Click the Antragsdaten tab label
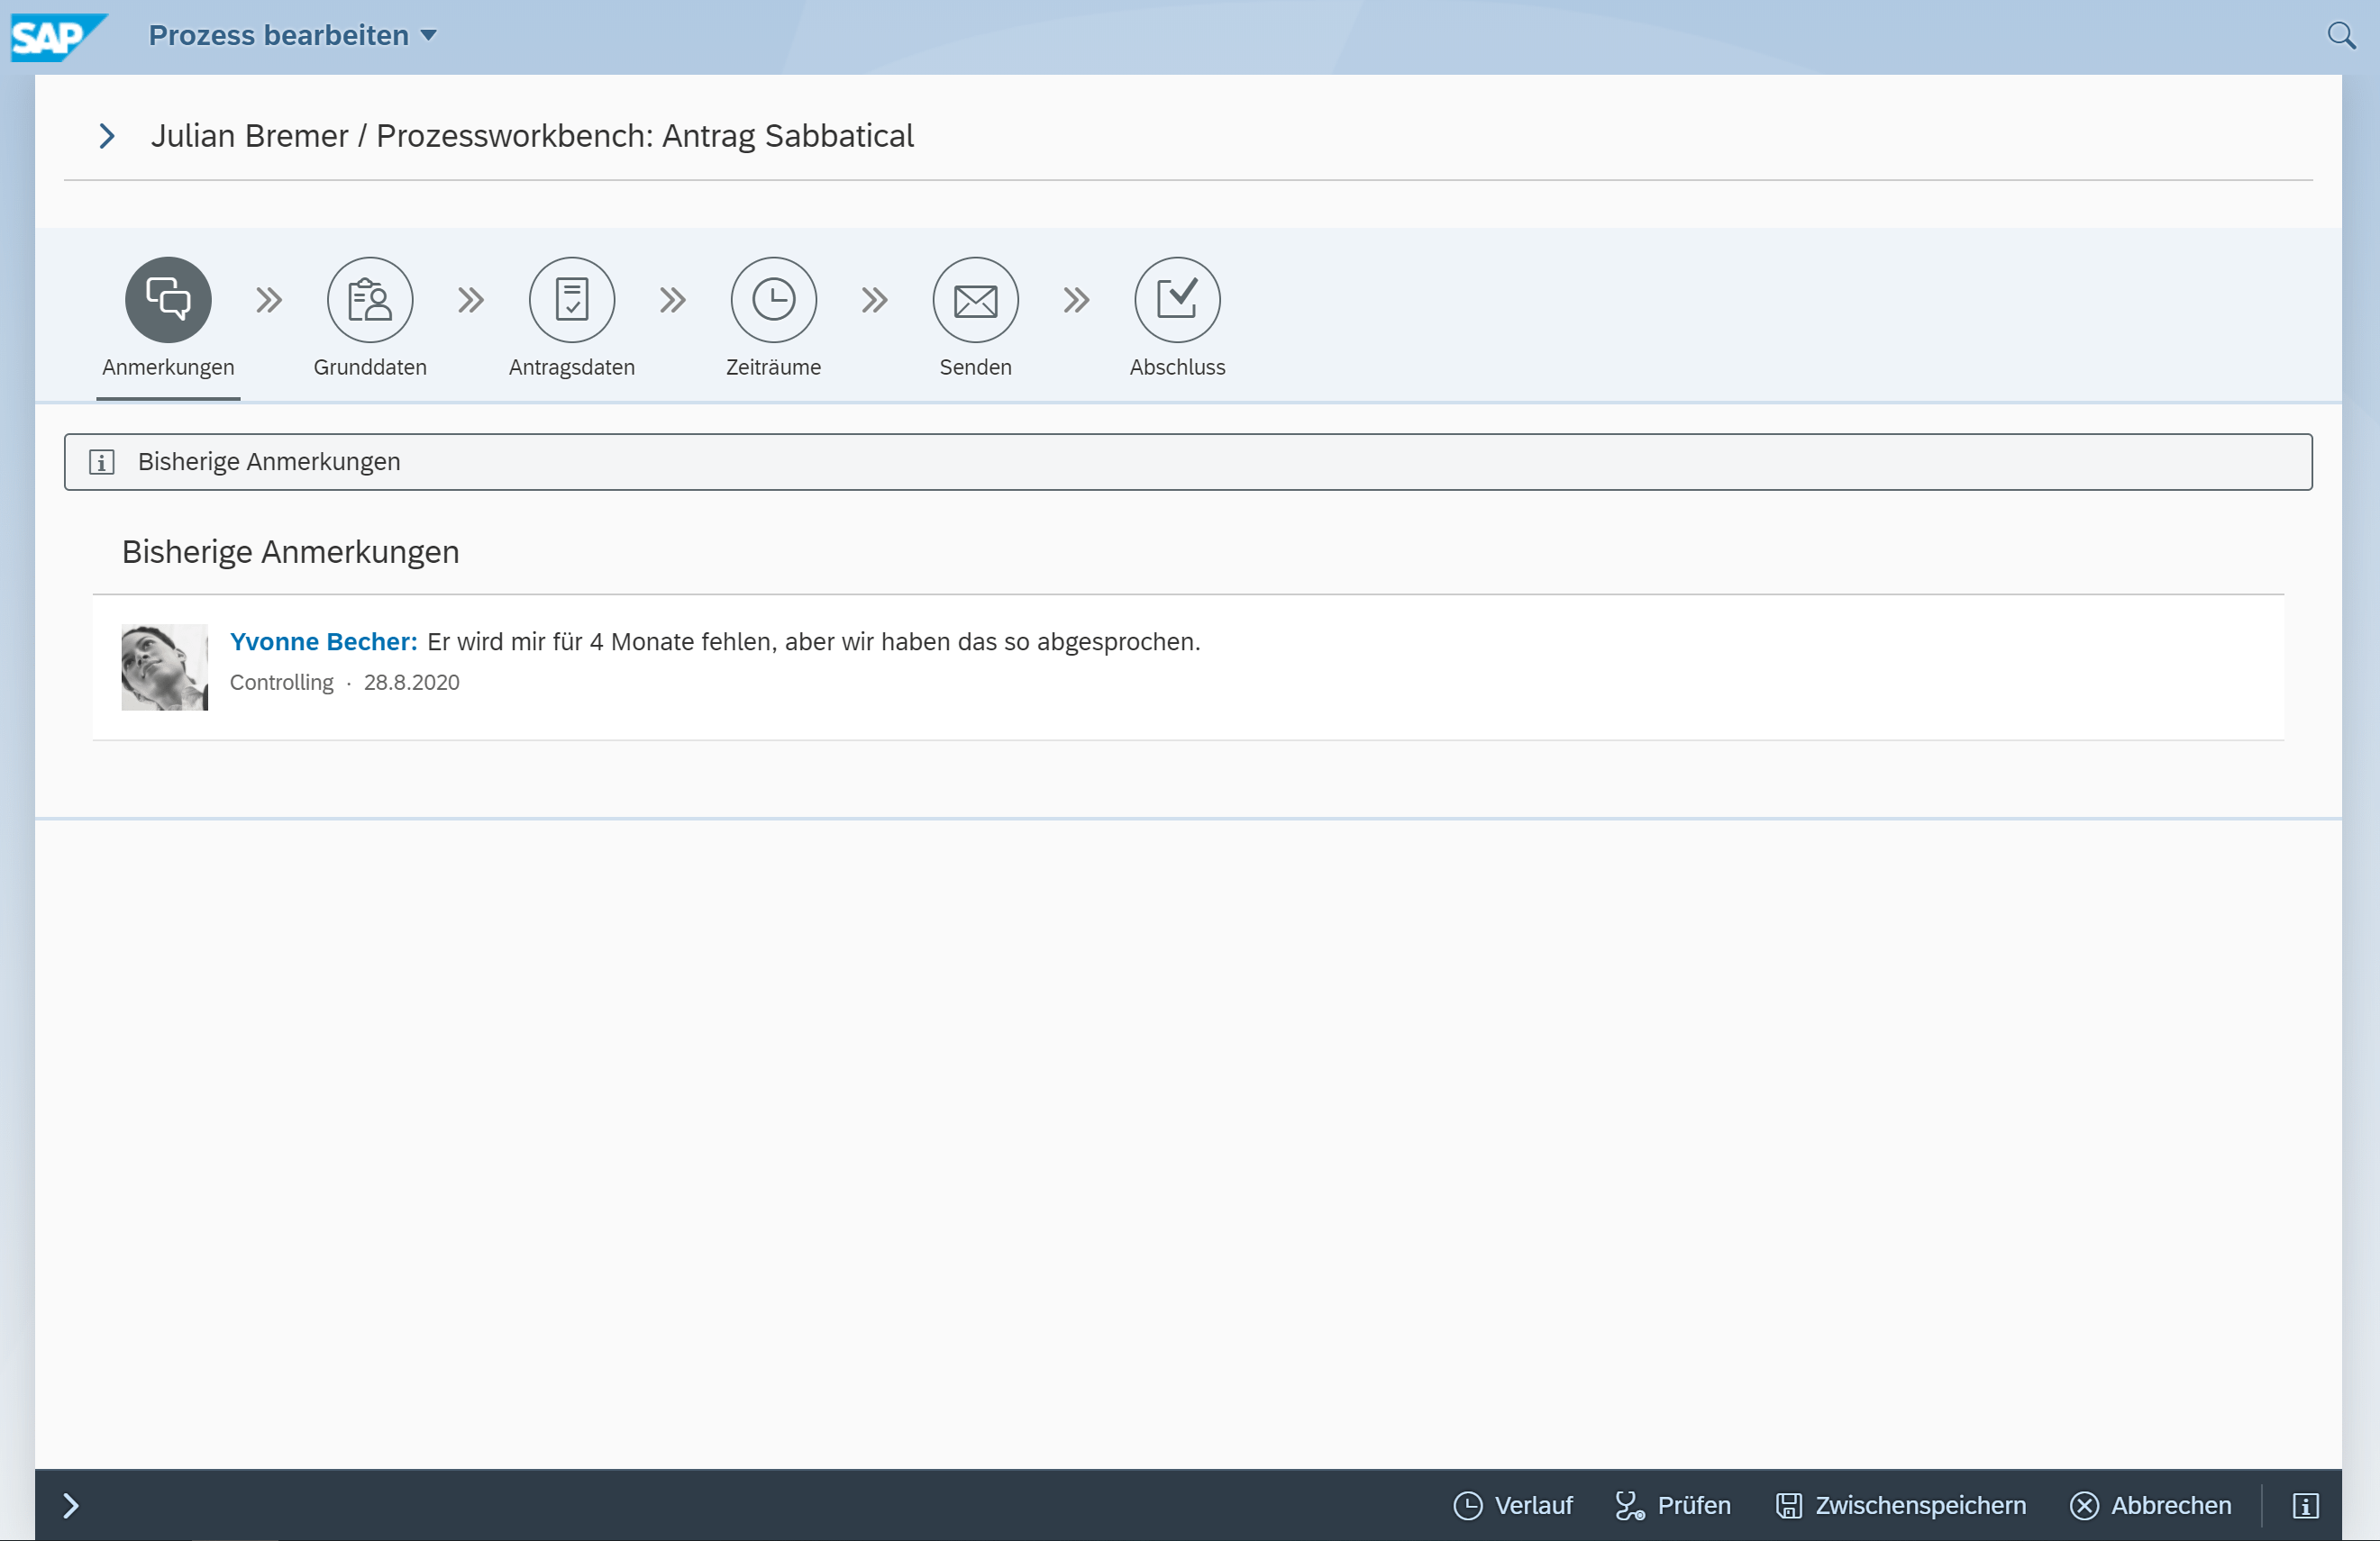2380x1541 pixels. tap(572, 367)
